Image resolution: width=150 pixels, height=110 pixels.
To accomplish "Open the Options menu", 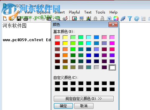I will pyautogui.click(x=44, y=12).
